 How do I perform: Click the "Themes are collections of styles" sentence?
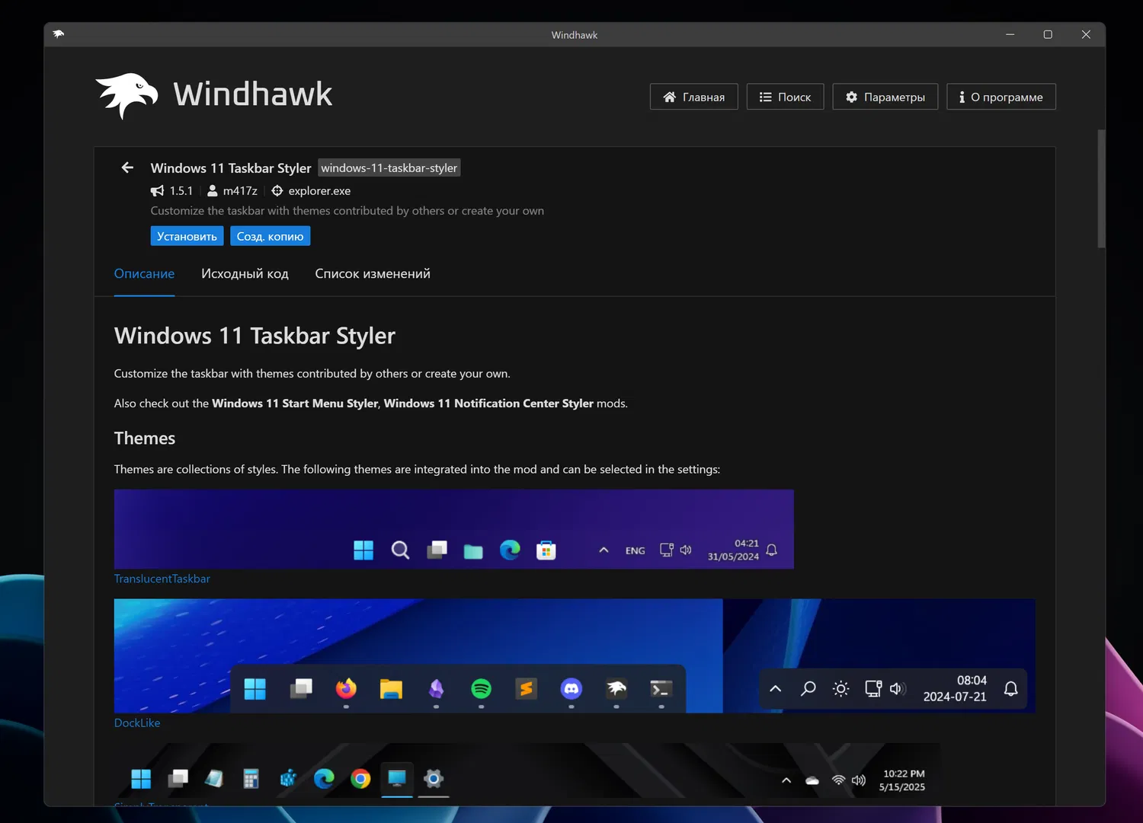tap(417, 470)
